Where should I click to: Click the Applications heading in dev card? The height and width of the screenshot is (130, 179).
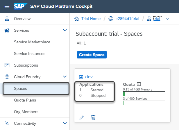[x=91, y=84]
